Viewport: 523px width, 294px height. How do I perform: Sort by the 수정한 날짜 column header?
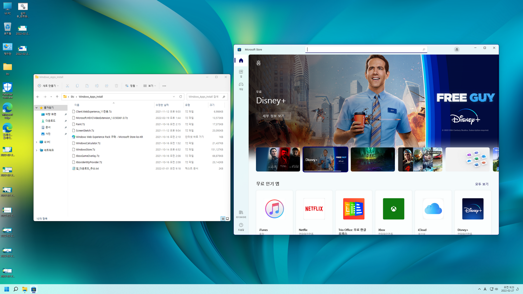coord(169,105)
